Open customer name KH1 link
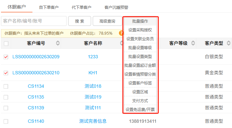232x128 pixels. point(93,73)
